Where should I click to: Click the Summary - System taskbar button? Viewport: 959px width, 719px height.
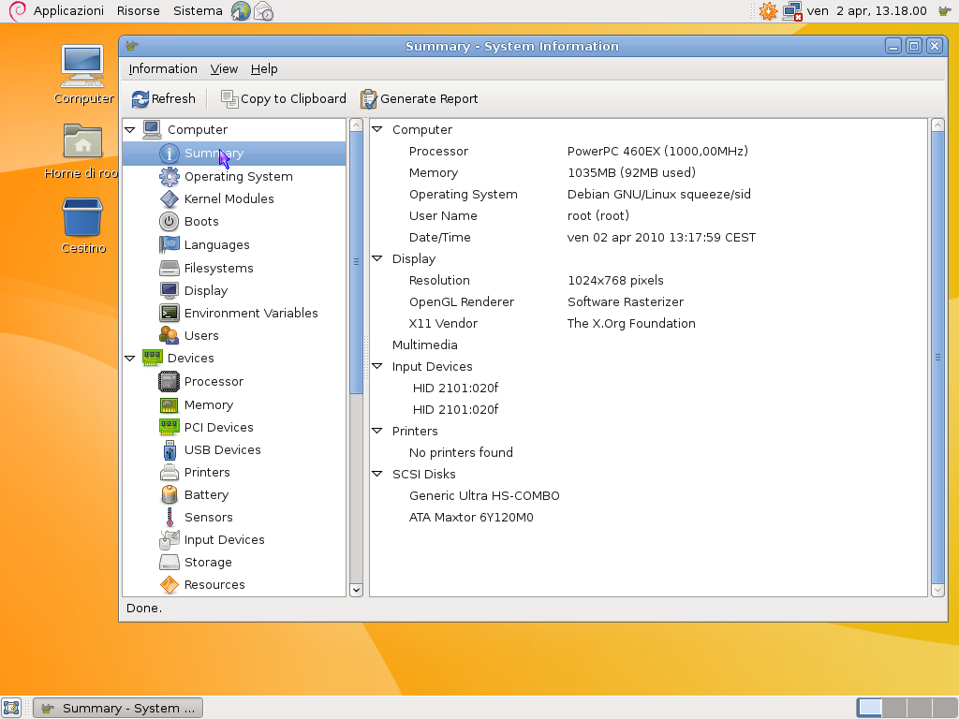point(118,708)
